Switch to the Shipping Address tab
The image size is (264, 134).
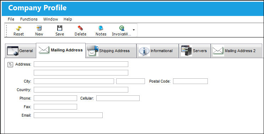(111, 51)
